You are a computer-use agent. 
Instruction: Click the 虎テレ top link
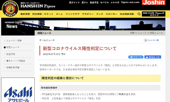(x=85, y=2)
